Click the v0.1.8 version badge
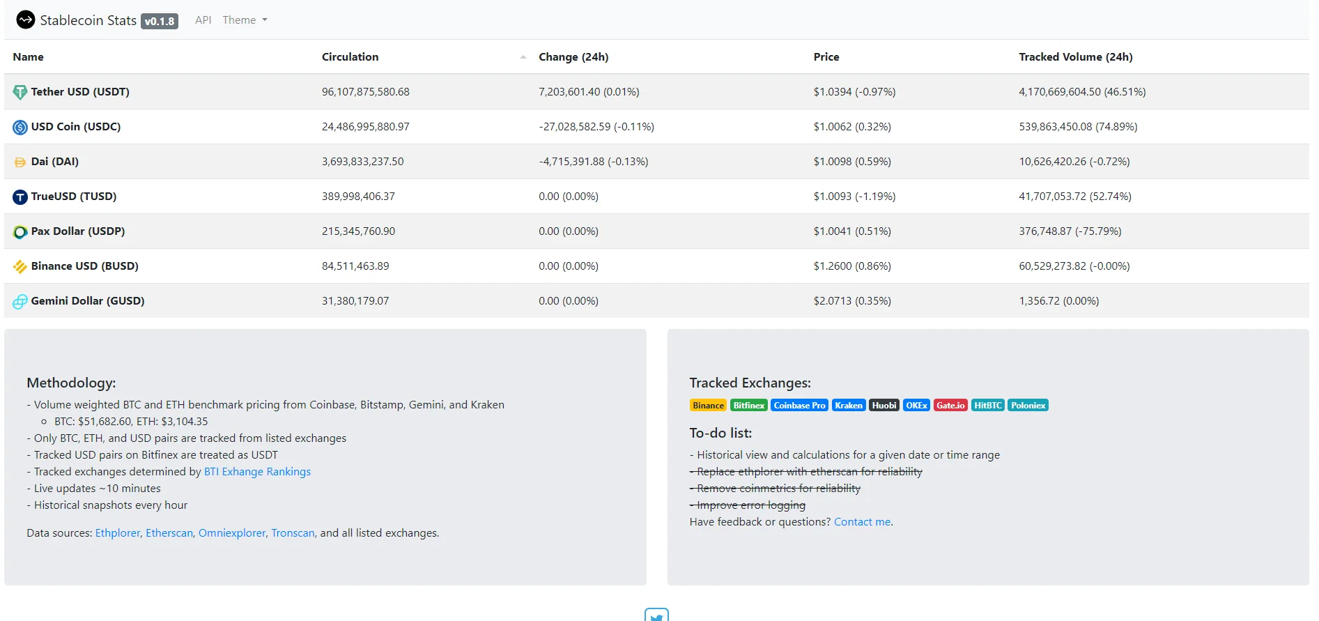 point(160,21)
